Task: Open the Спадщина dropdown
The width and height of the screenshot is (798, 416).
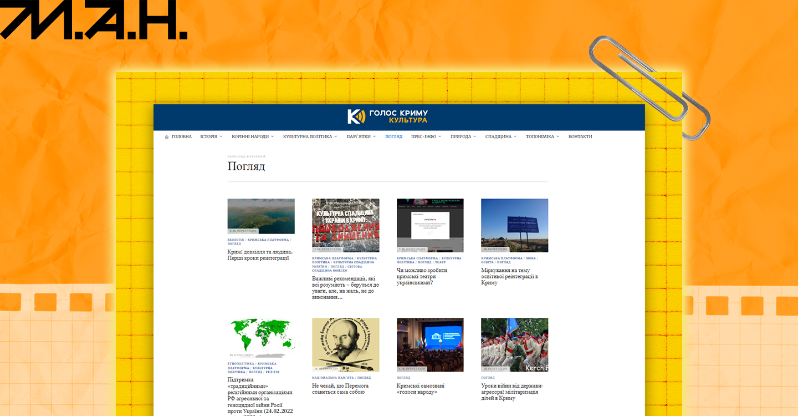Action: 500,136
